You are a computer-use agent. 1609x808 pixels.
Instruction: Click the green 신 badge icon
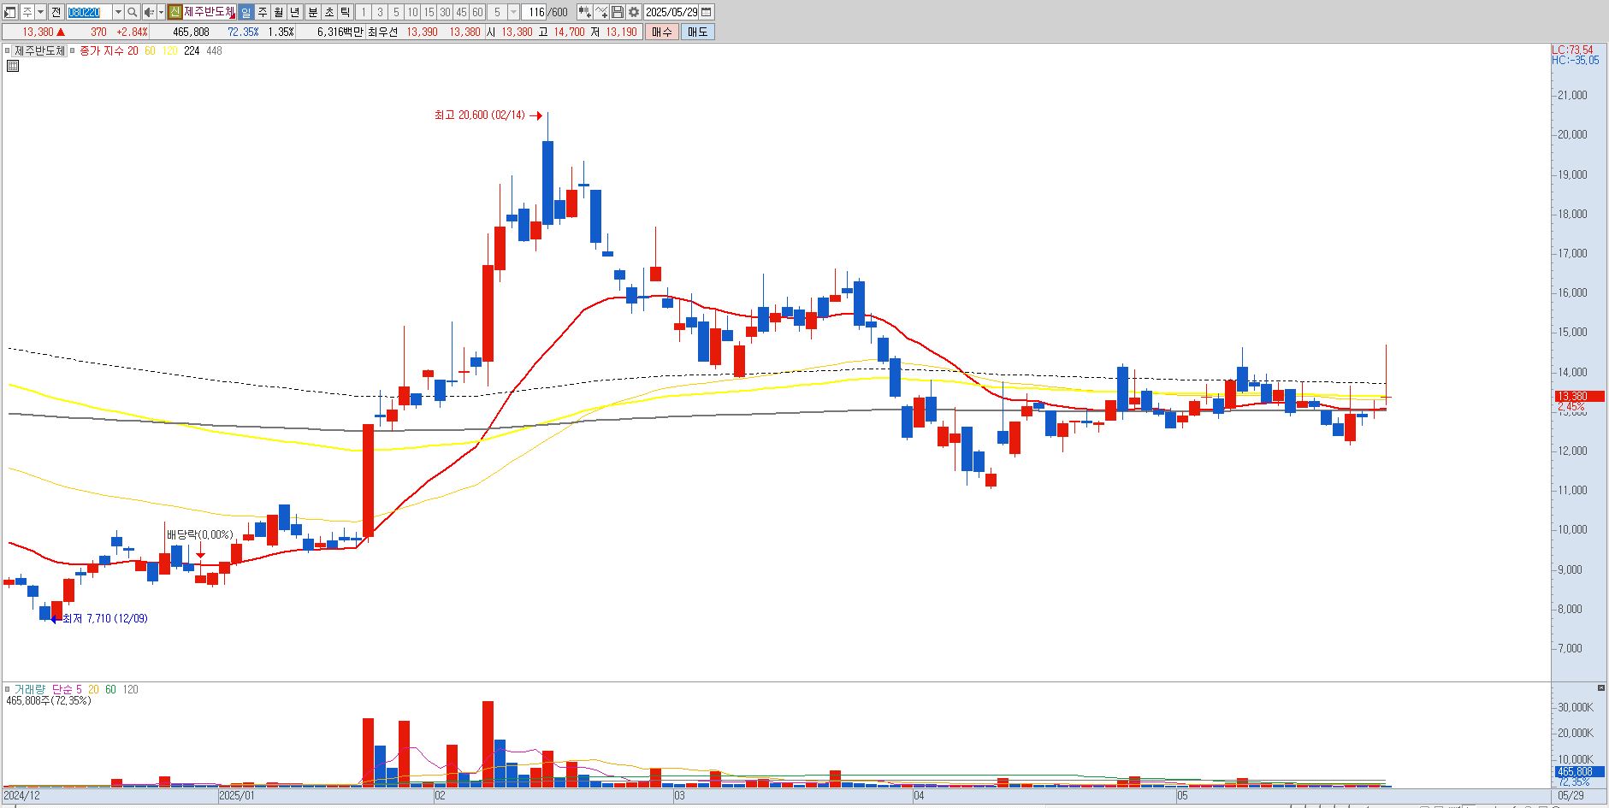click(x=175, y=12)
